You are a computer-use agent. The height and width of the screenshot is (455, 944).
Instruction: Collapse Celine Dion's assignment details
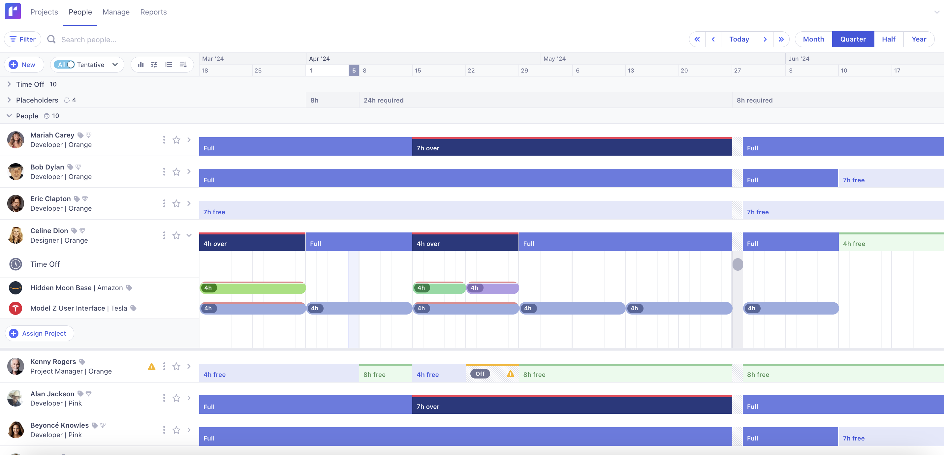pos(189,235)
